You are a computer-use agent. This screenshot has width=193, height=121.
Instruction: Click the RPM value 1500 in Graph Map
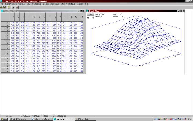click(x=121, y=14)
